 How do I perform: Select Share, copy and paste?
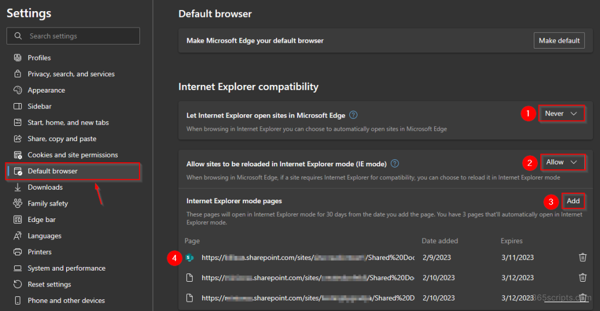(62, 139)
